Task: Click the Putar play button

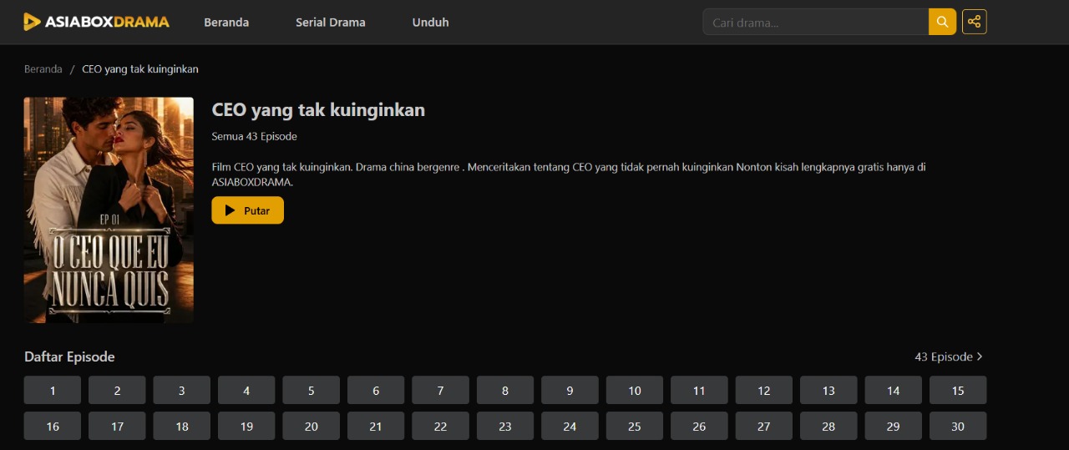Action: click(248, 210)
